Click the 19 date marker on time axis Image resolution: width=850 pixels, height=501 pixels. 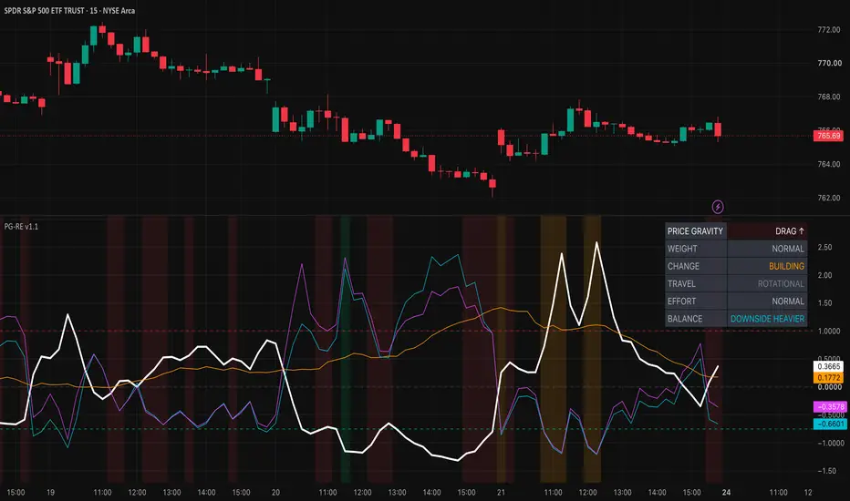[x=50, y=492]
